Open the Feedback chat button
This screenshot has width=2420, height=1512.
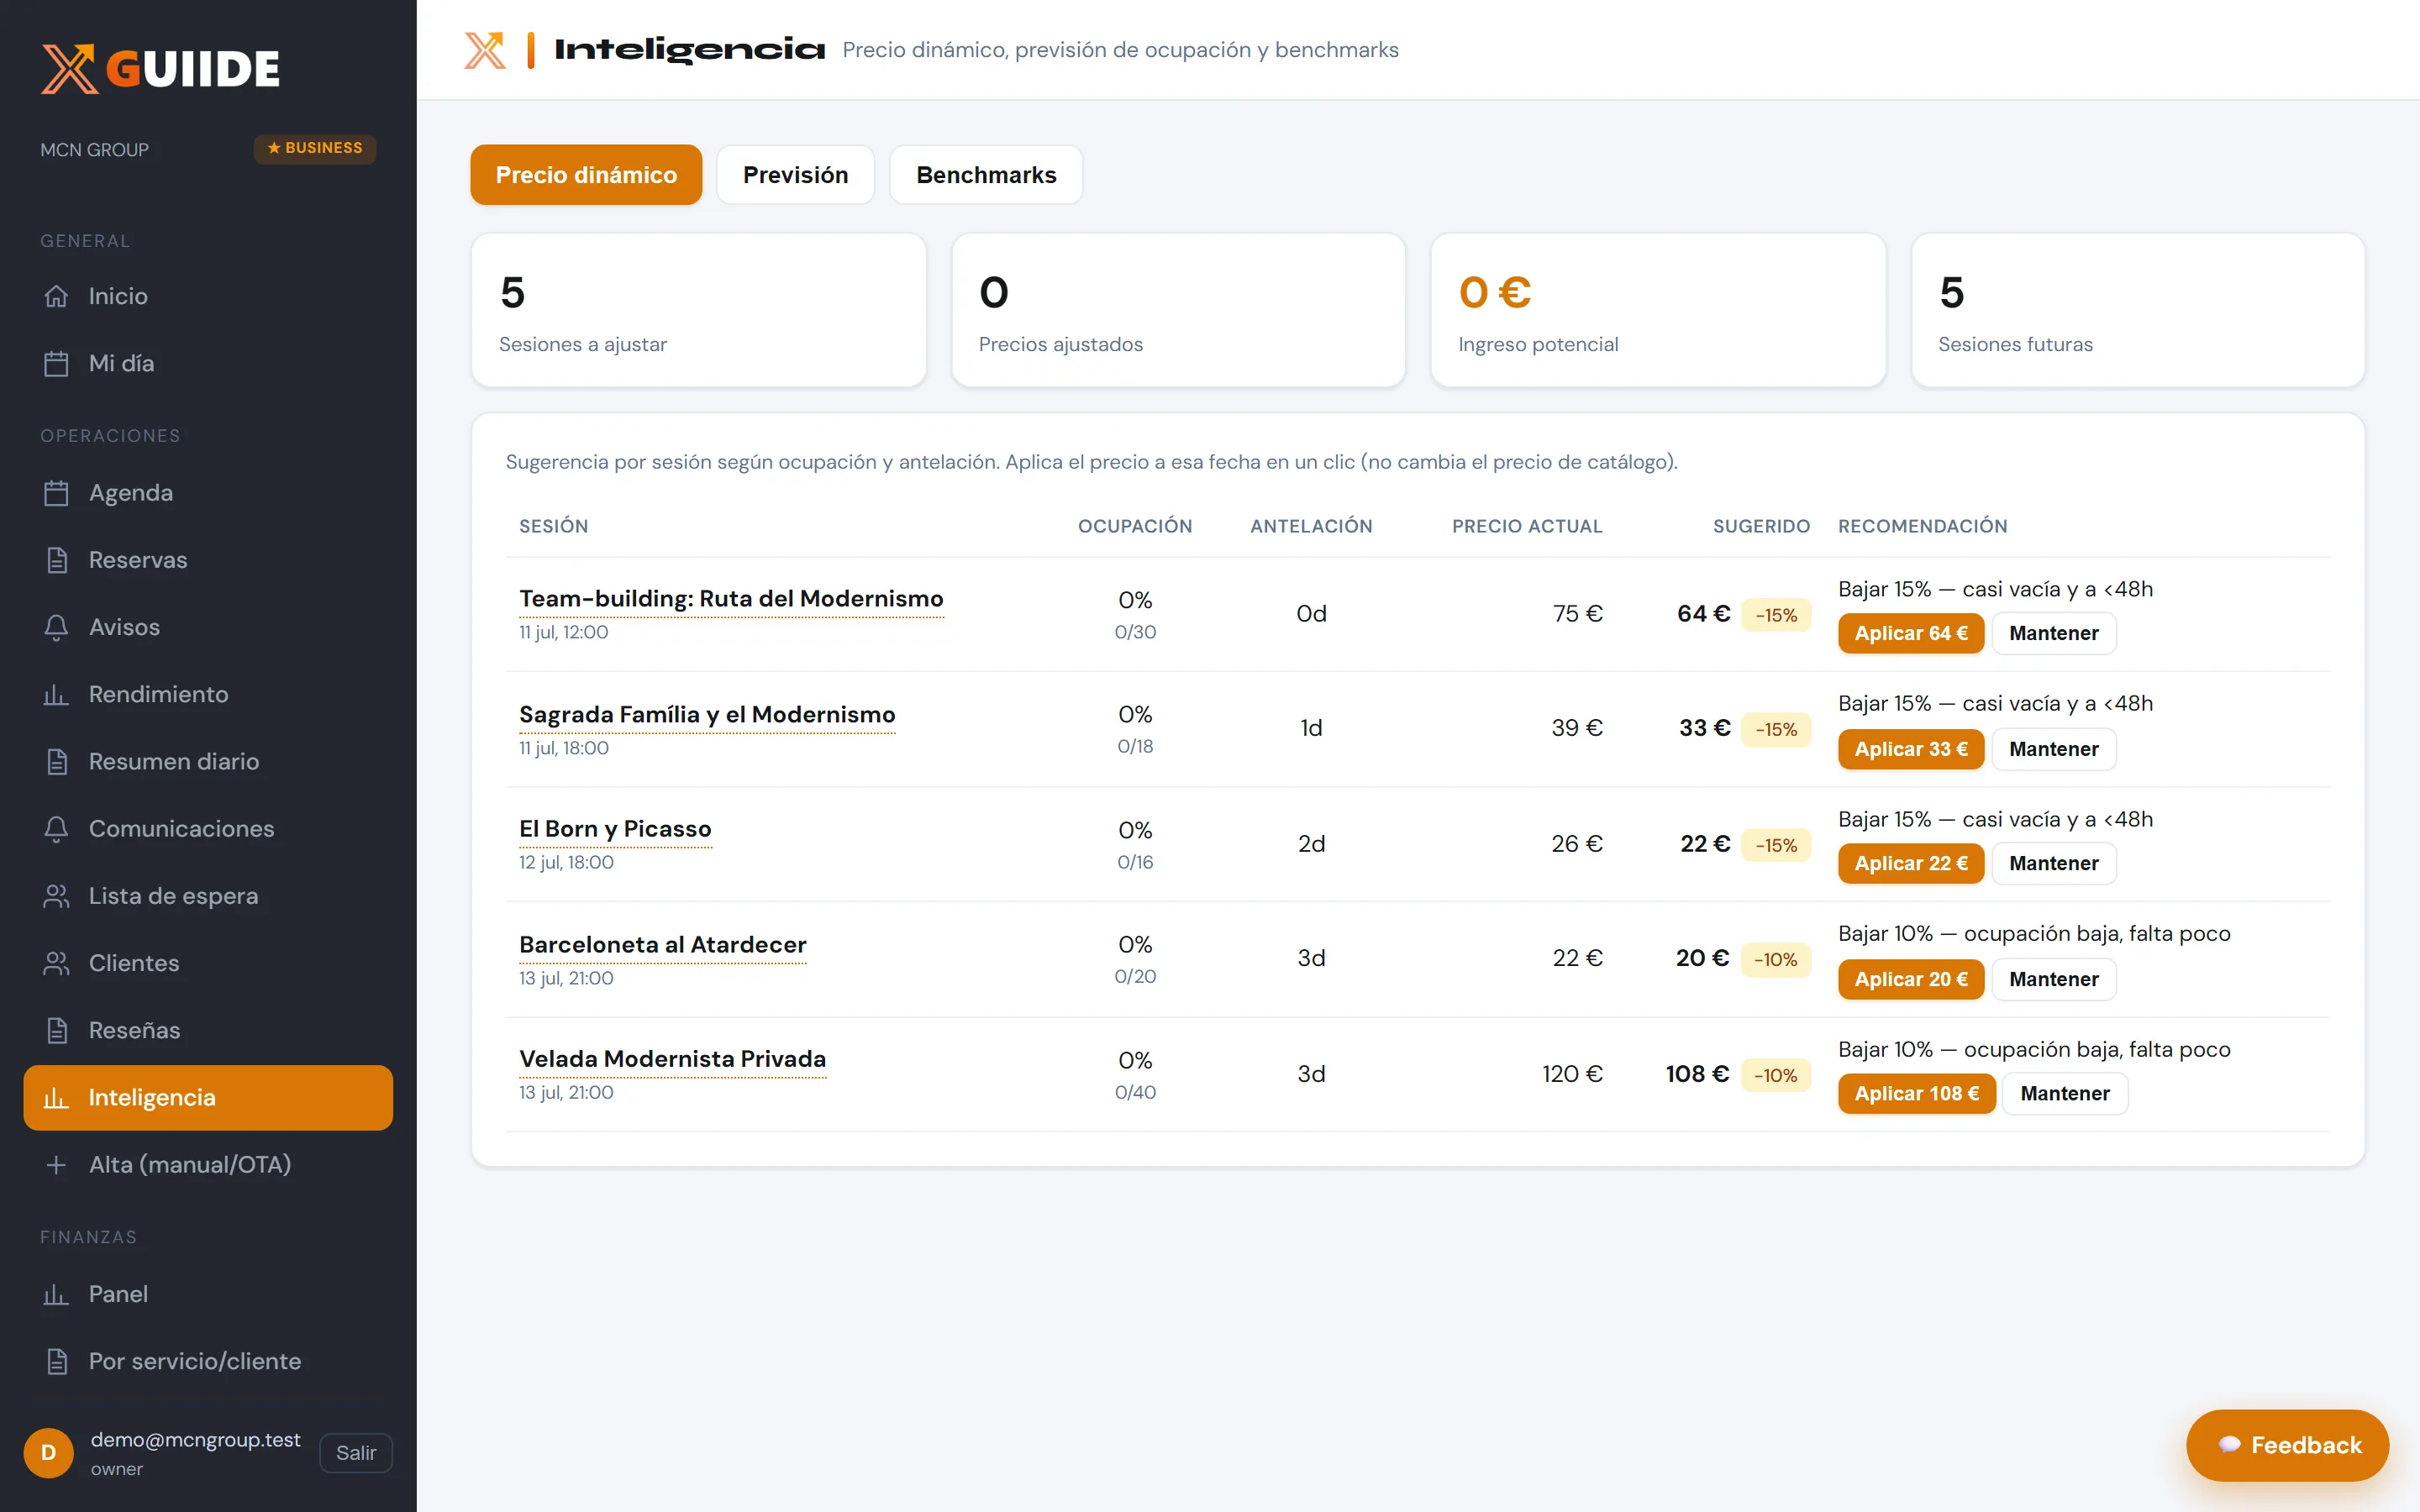point(2287,1445)
